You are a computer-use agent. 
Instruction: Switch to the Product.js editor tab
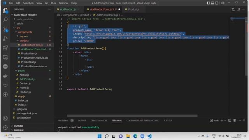pos(134,9)
